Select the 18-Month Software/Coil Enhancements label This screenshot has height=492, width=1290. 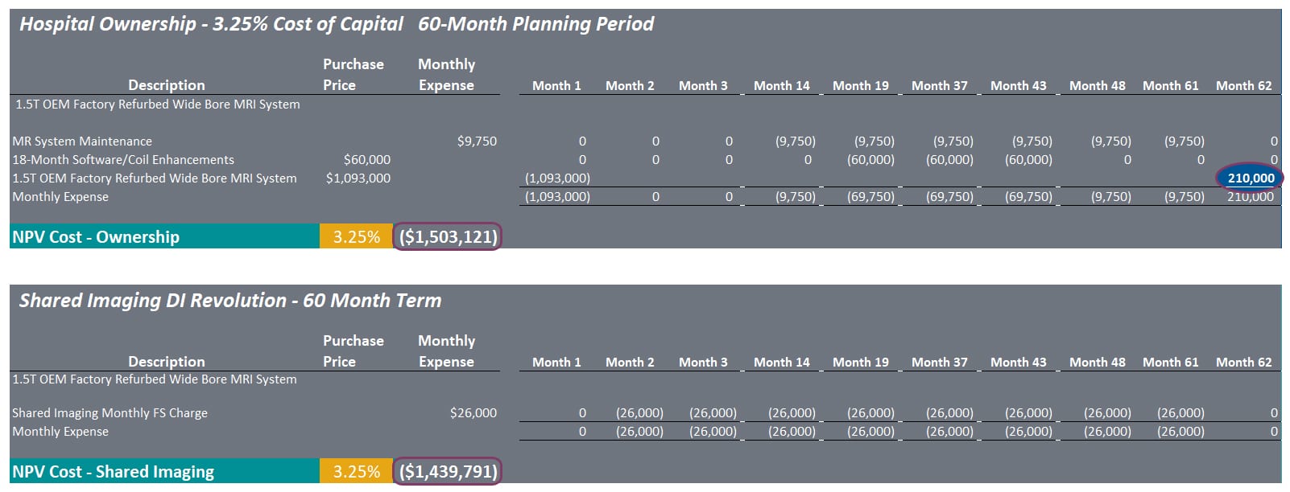point(123,159)
